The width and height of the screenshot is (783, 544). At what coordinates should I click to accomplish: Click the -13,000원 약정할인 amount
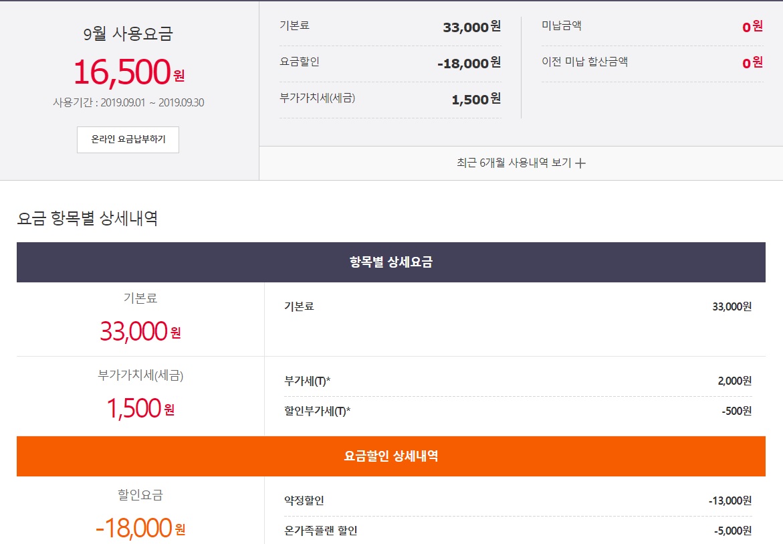pos(730,501)
